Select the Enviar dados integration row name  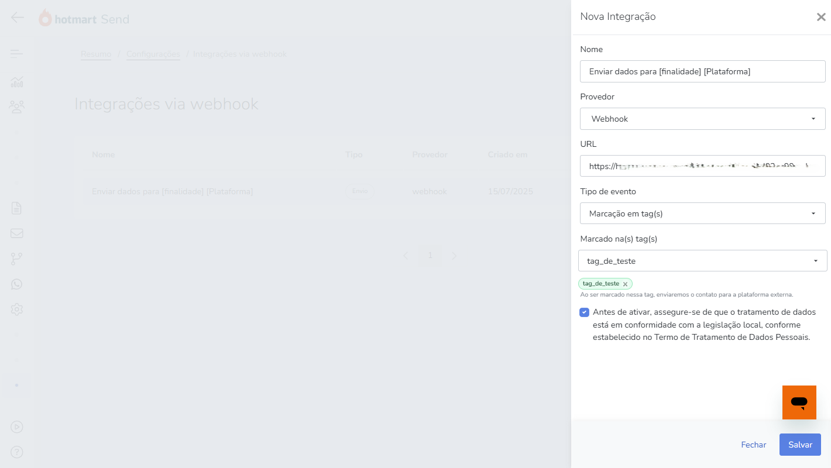pos(173,191)
